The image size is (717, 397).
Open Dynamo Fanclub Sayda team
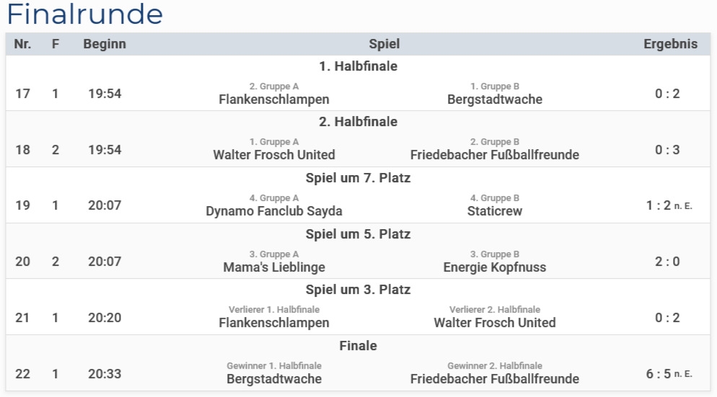point(274,211)
